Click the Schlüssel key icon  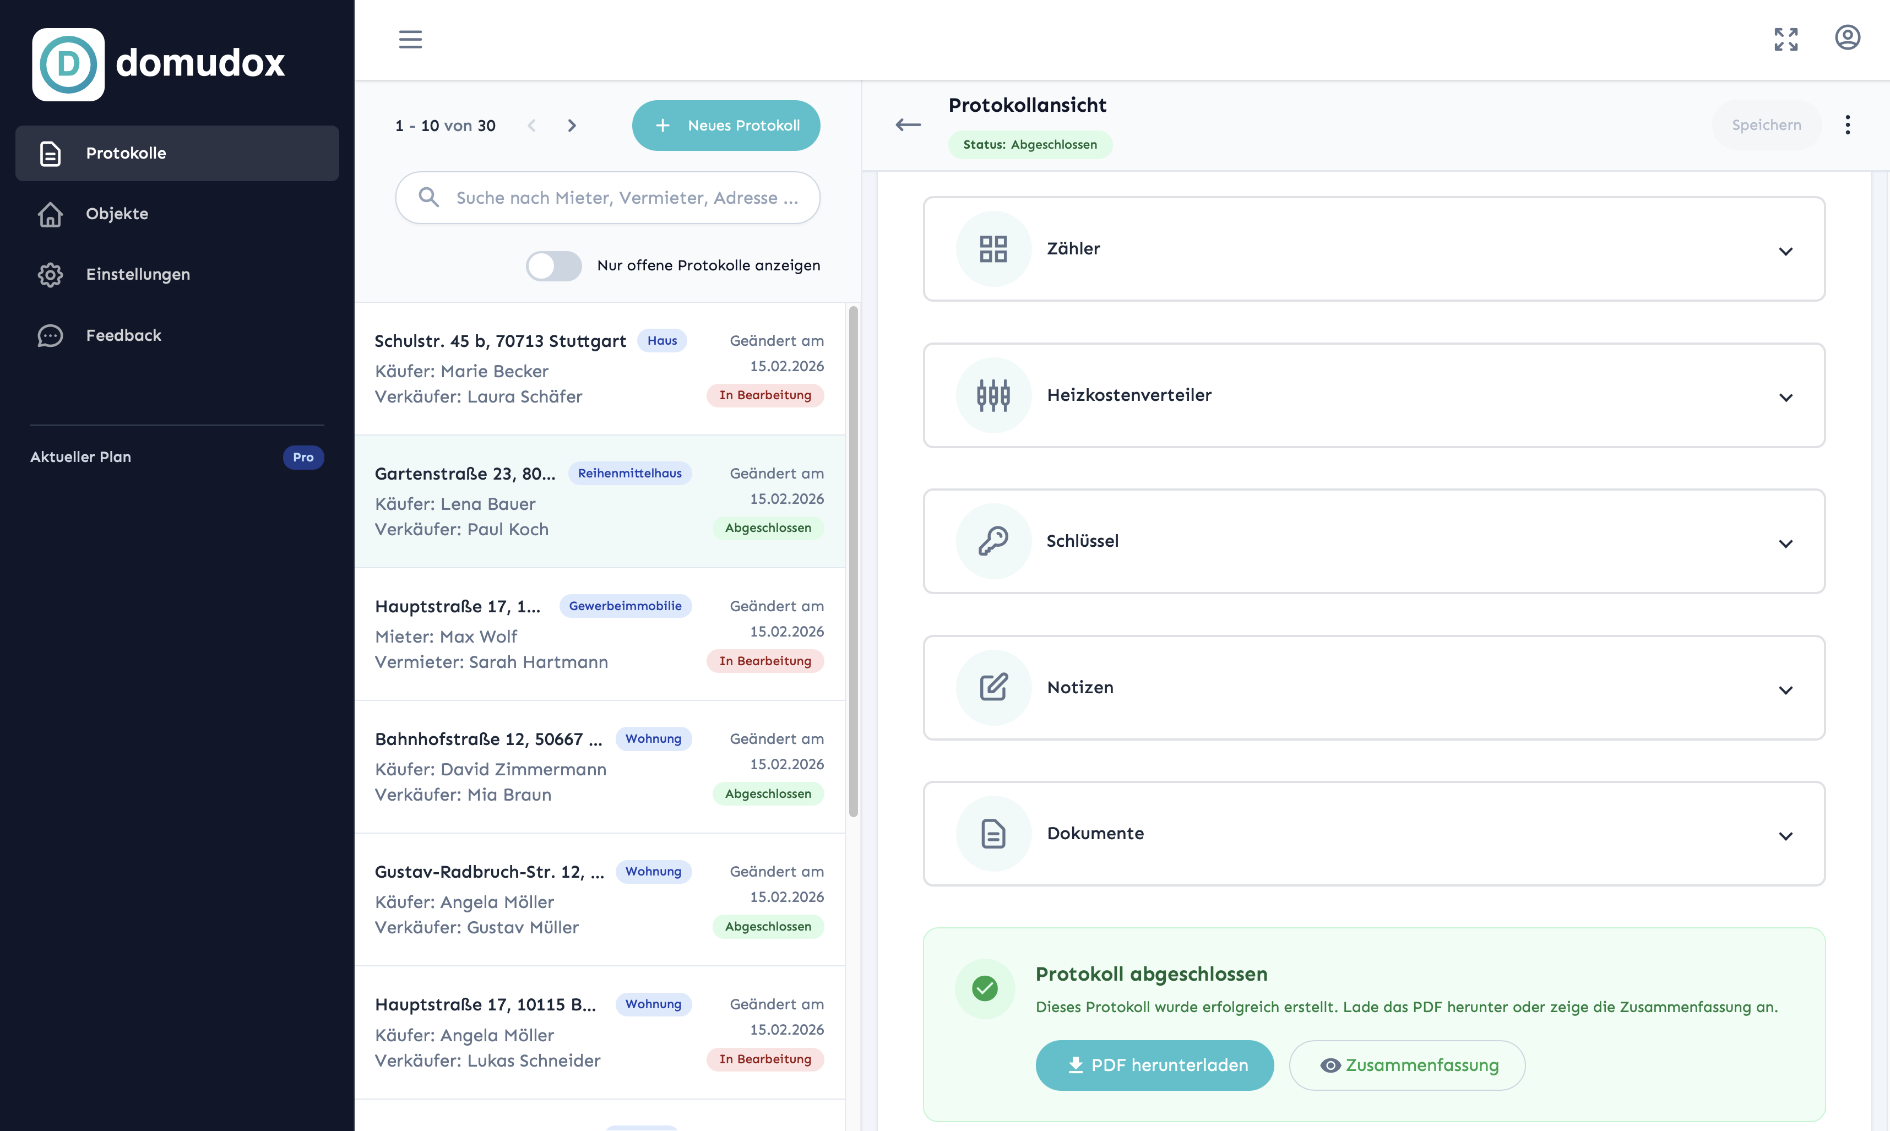992,541
